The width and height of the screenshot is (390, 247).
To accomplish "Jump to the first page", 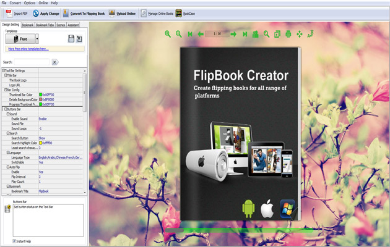I will click(x=190, y=34).
